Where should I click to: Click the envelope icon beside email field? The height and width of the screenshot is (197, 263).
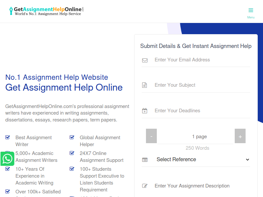145,60
